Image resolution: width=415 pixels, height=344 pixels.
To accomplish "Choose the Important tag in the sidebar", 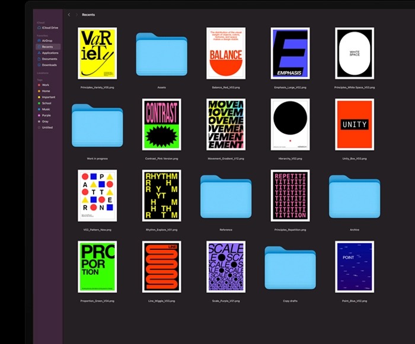I will tap(48, 97).
